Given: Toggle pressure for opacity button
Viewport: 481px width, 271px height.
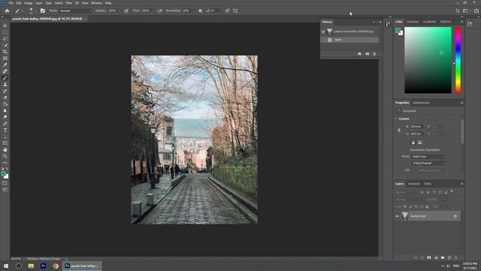Looking at the screenshot, I should 126,11.
